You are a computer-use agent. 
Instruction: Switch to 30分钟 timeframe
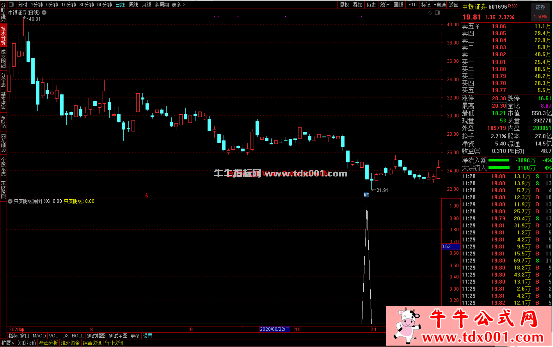pyautogui.click(x=87, y=5)
